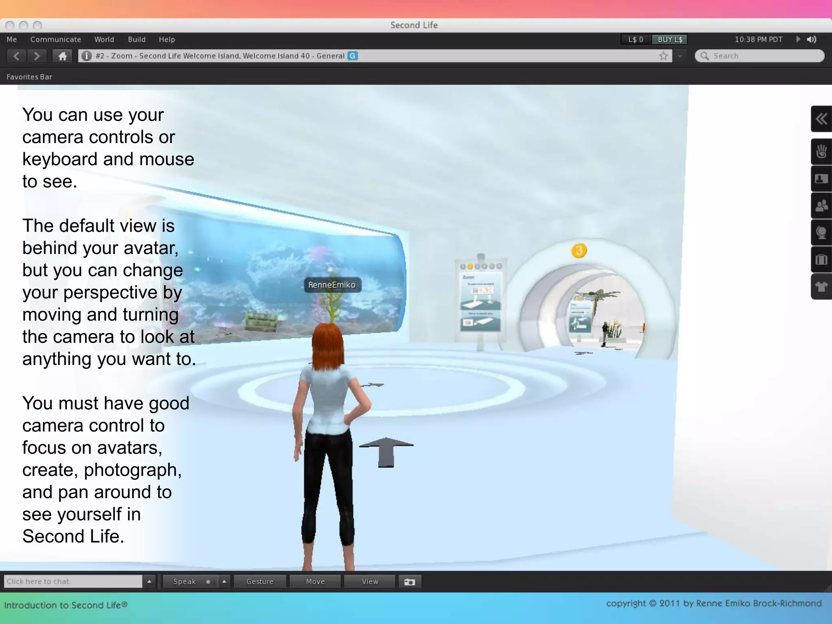This screenshot has height=624, width=832.
Task: Click the macOS window zoom button
Action: coord(37,26)
